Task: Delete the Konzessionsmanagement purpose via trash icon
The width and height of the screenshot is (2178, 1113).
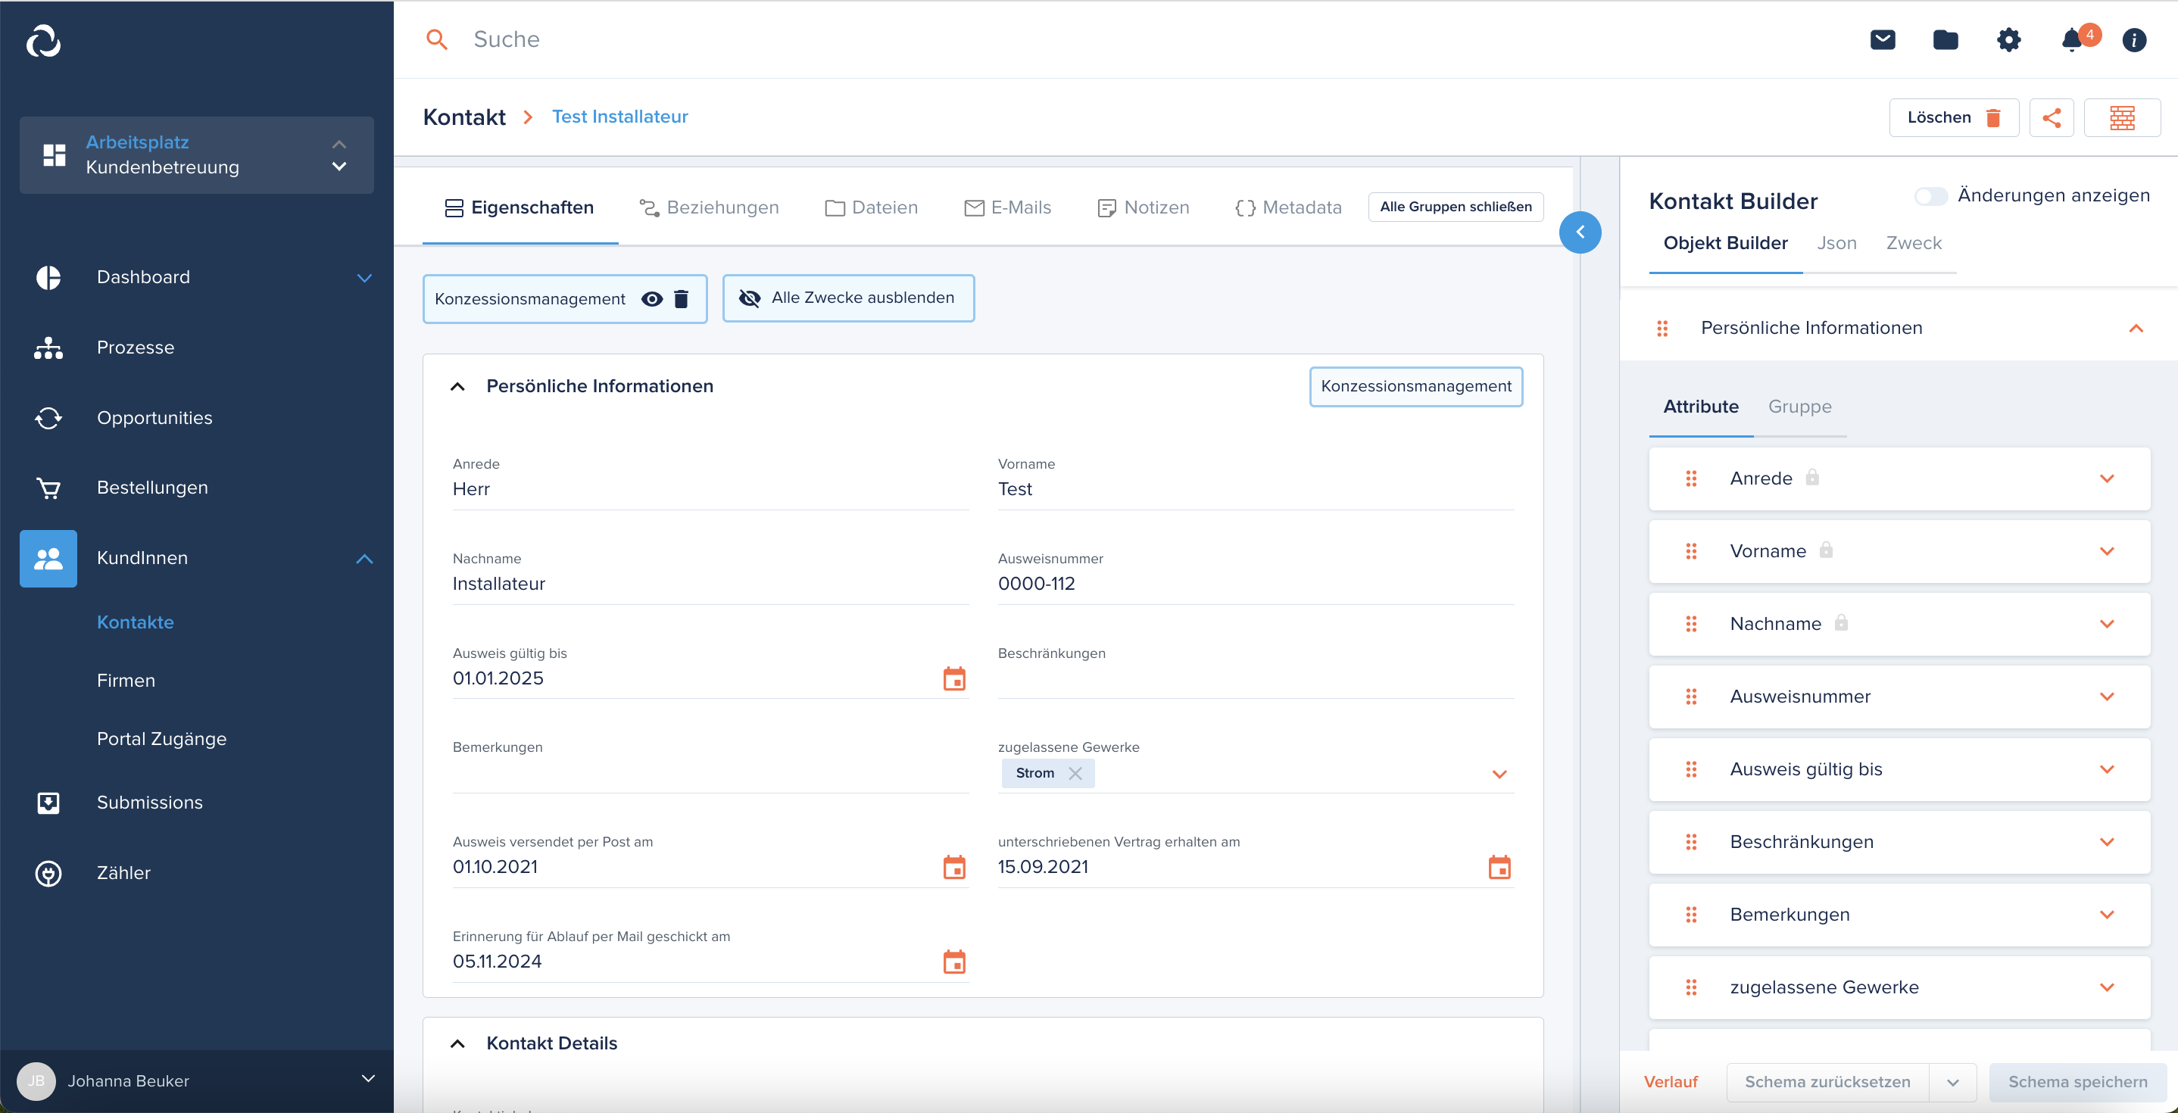Action: [x=682, y=299]
